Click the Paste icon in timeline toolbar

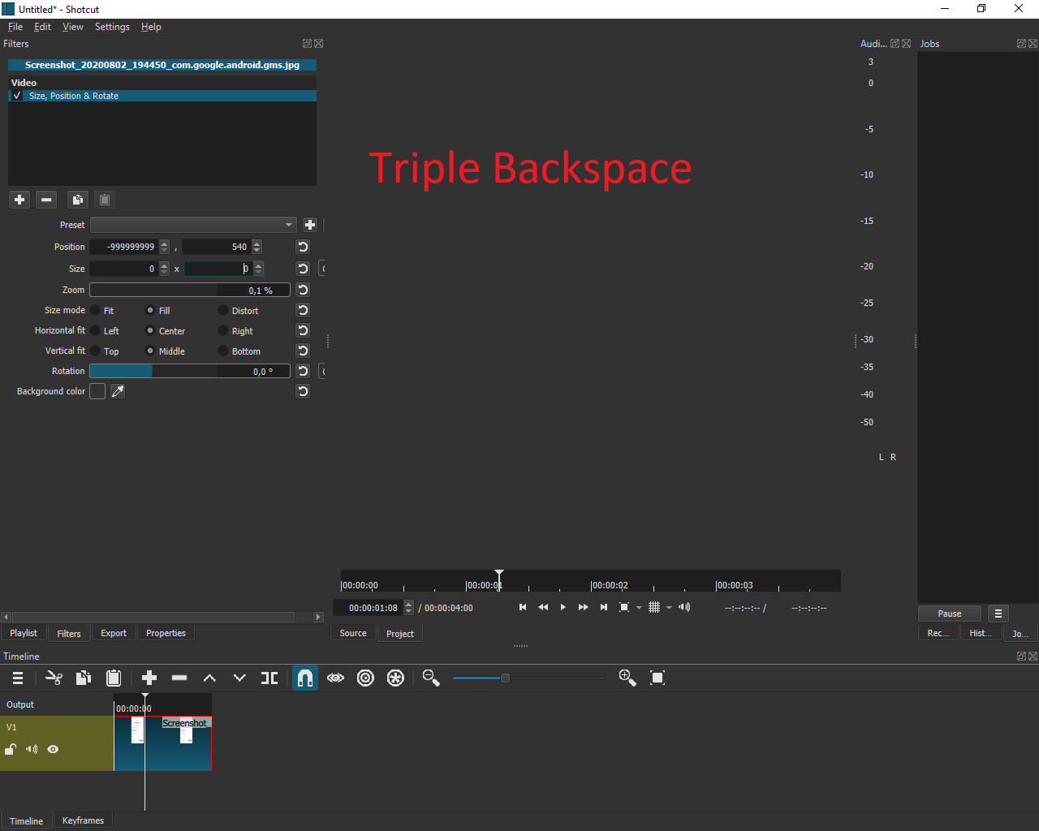(114, 678)
